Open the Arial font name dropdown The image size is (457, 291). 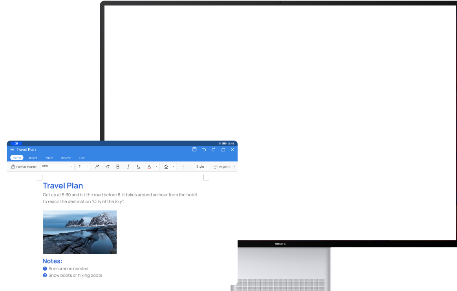[x=57, y=167]
